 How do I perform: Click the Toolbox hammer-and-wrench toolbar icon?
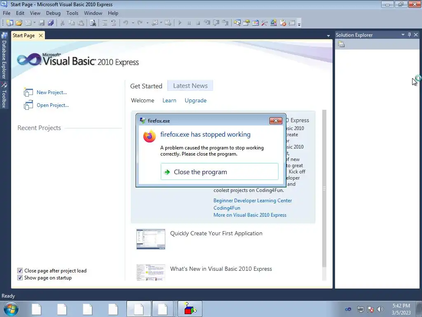[265, 23]
